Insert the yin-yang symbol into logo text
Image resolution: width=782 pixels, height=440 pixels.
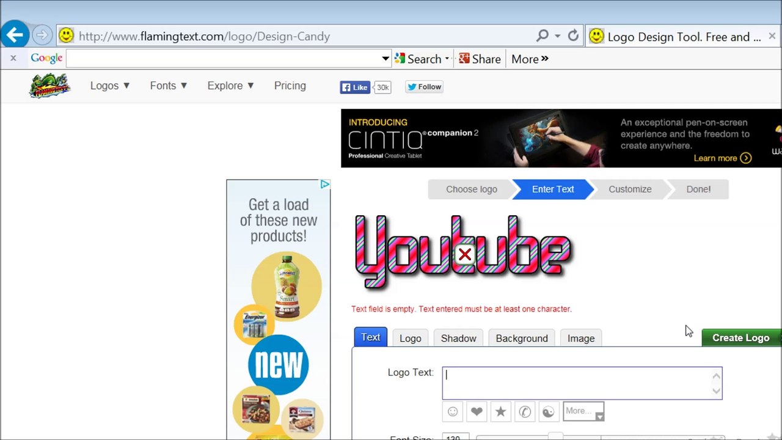pyautogui.click(x=549, y=411)
